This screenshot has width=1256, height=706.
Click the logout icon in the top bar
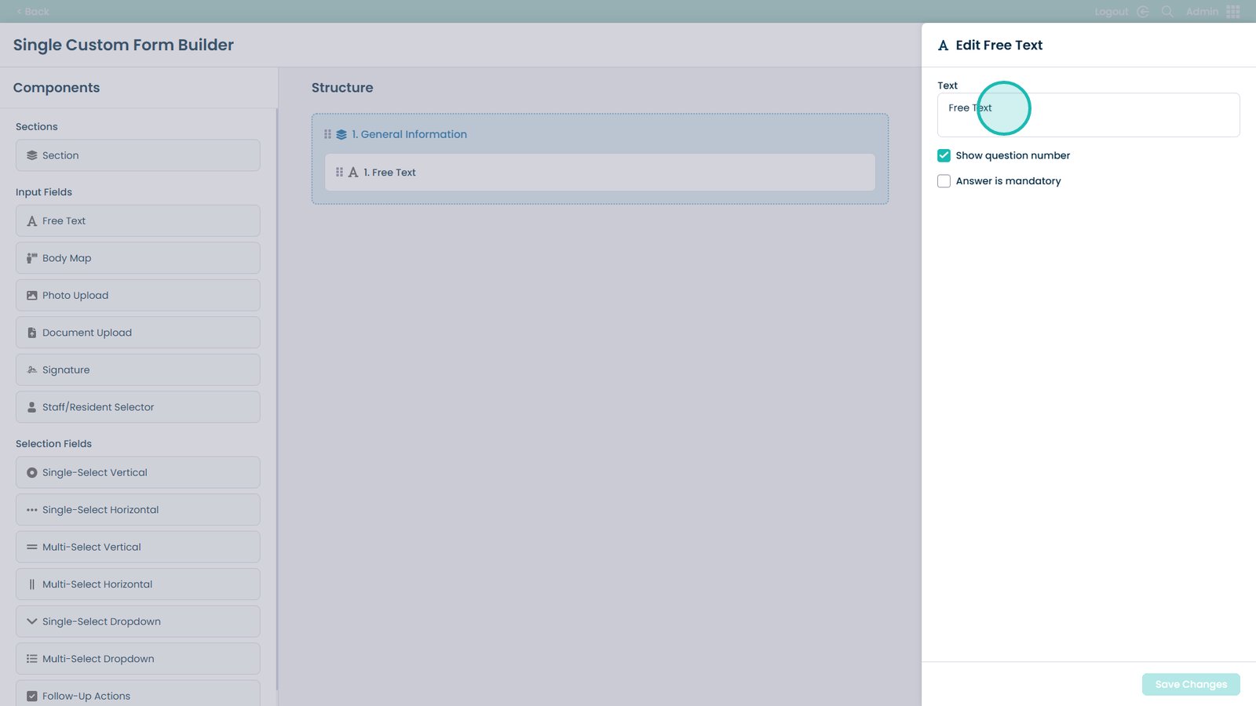coord(1143,12)
